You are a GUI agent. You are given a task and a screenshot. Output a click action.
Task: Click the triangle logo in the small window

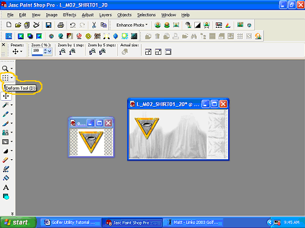click(91, 142)
